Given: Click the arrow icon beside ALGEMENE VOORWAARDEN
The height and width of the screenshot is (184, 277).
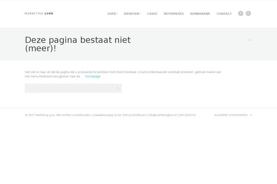Looking at the screenshot, I should pos(251,115).
